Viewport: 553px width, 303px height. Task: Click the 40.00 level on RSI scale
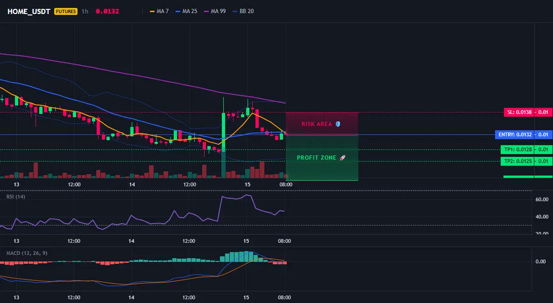tap(542, 217)
